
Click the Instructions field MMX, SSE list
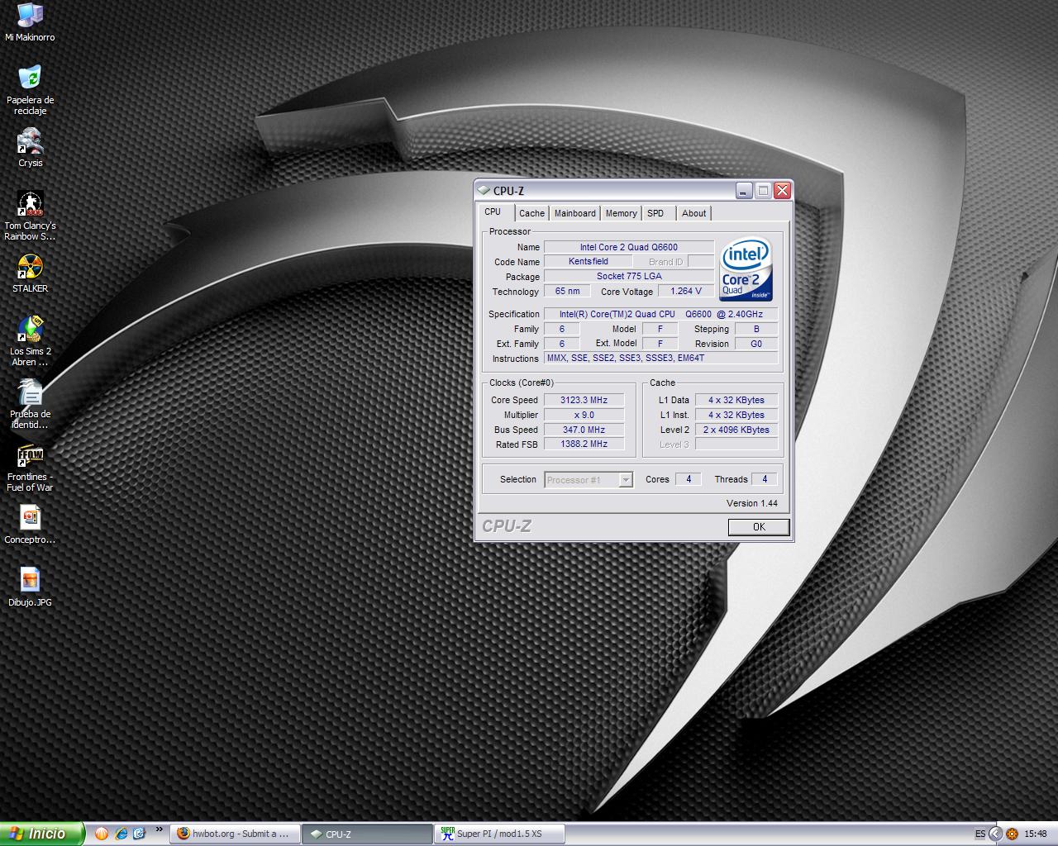[x=660, y=358]
